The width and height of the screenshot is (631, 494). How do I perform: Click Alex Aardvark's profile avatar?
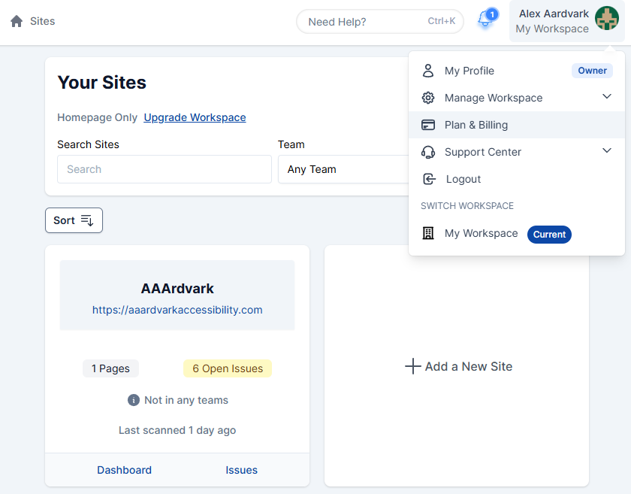[x=606, y=18]
